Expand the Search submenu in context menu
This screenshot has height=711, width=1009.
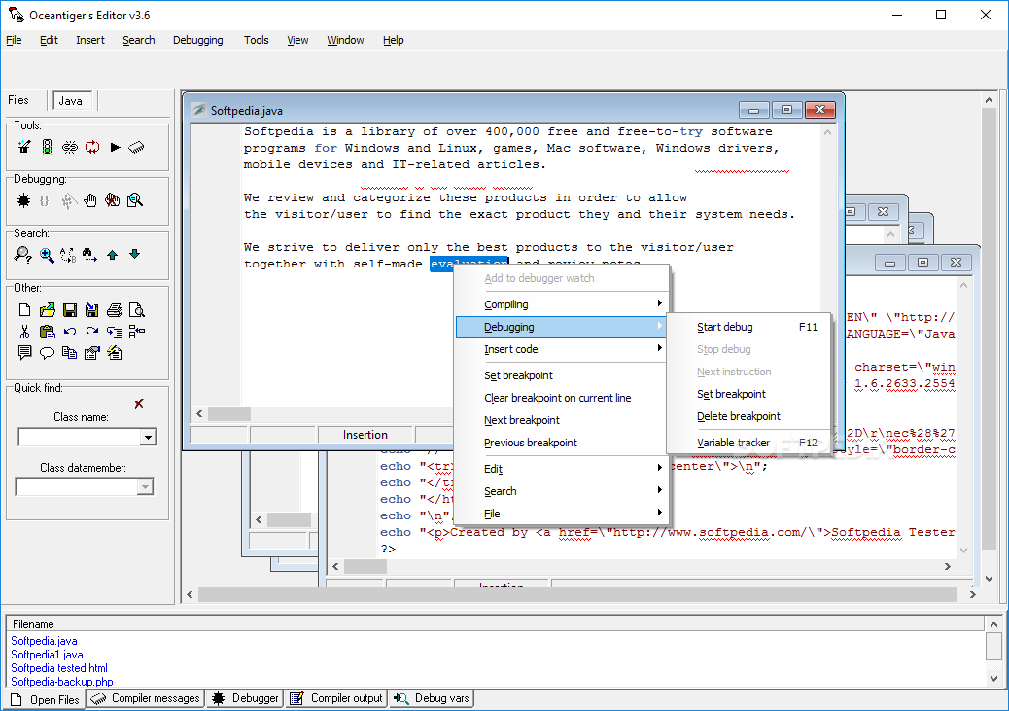coord(561,491)
